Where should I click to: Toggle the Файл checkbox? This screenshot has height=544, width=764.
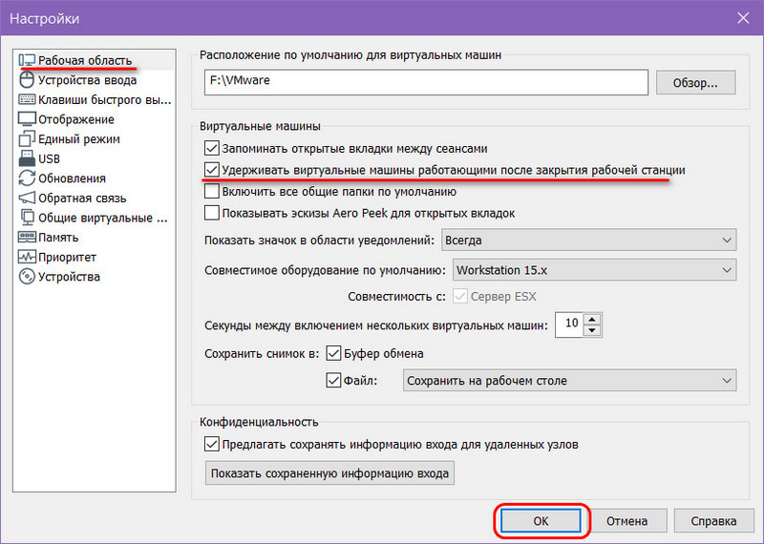[x=333, y=380]
